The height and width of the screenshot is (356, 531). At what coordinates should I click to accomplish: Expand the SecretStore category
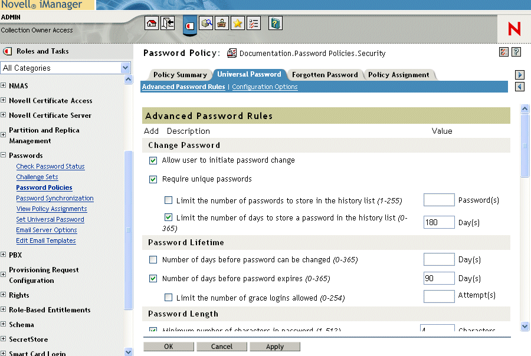(x=3, y=339)
